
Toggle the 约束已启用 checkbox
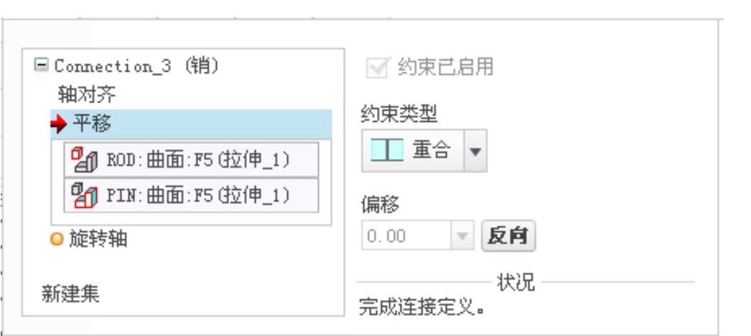(x=376, y=68)
